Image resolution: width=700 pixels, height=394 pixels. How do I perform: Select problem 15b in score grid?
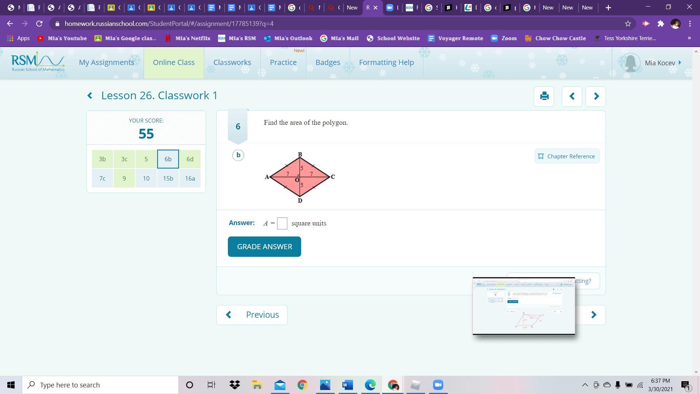coord(168,178)
